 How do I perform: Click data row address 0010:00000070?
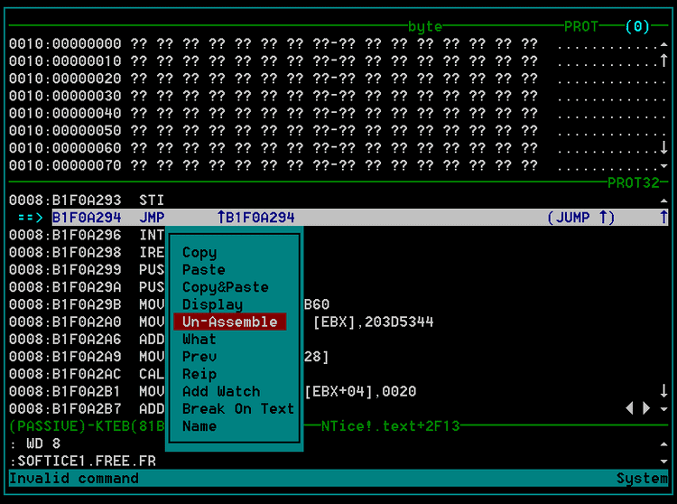pos(65,165)
